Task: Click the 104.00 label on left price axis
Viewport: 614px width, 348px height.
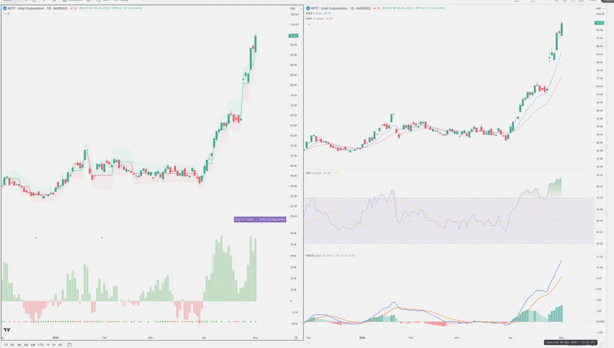Action: click(294, 25)
